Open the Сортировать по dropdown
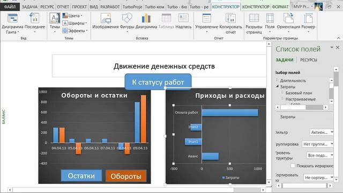This screenshot has height=193, width=343. pos(318,177)
